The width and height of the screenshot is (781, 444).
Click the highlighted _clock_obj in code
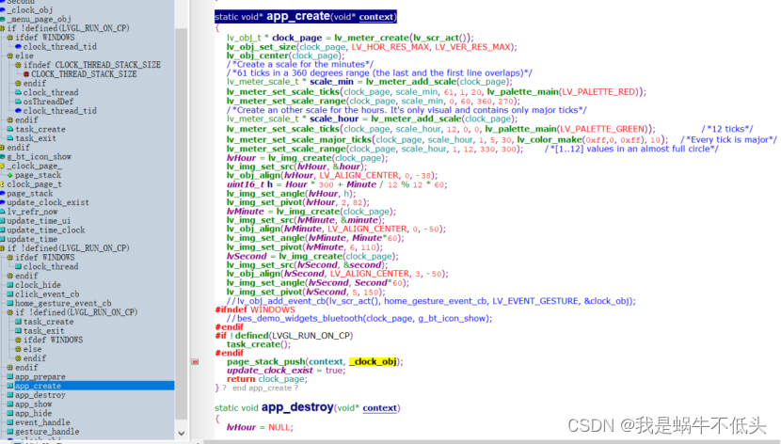(374, 361)
